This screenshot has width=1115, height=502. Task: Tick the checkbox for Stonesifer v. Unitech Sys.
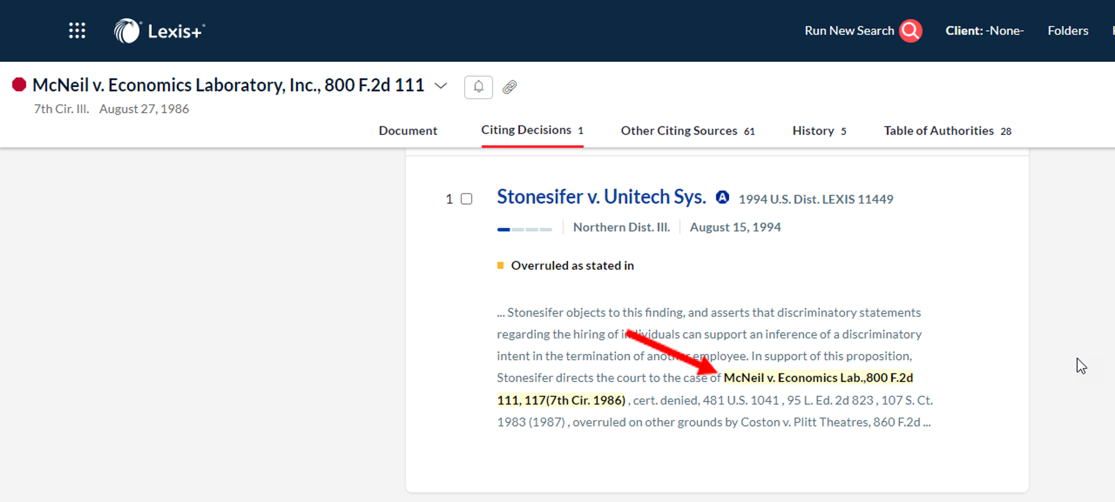coord(467,199)
